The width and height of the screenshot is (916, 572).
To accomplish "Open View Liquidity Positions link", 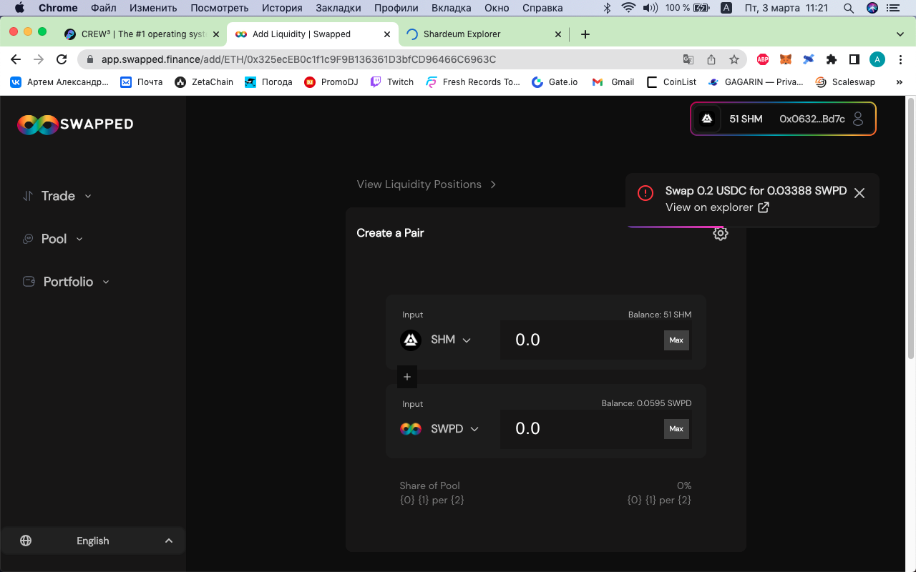I will pyautogui.click(x=427, y=184).
